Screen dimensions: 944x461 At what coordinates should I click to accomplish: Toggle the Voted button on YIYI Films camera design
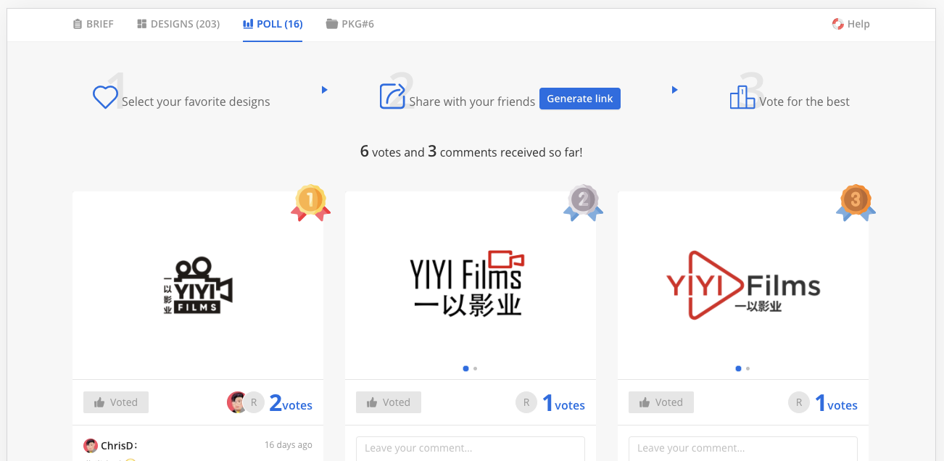coord(389,402)
